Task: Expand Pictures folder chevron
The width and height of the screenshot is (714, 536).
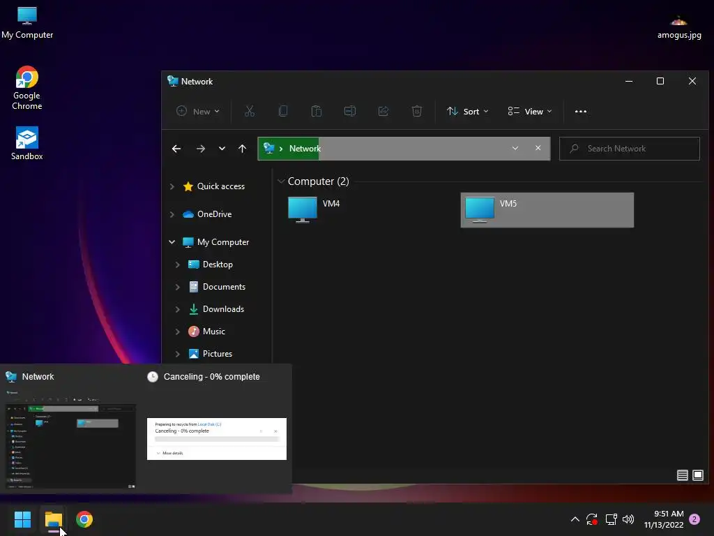Action: 178,354
